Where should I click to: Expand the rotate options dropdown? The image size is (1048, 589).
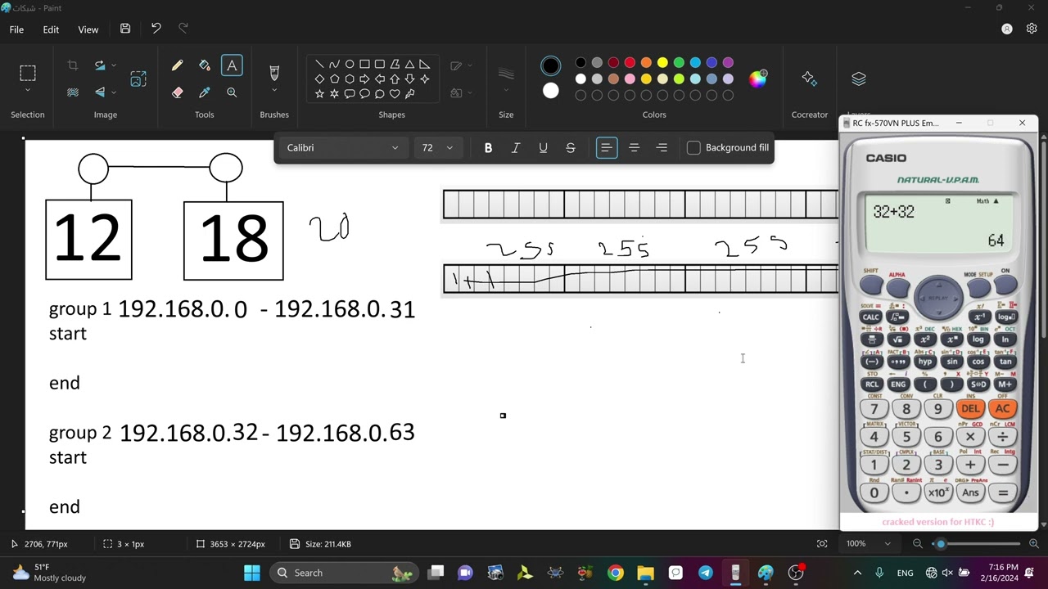(113, 65)
